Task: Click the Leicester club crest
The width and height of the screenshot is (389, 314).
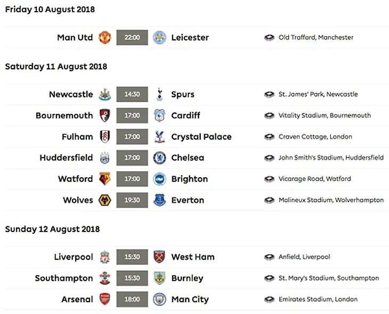Action: pyautogui.click(x=159, y=38)
